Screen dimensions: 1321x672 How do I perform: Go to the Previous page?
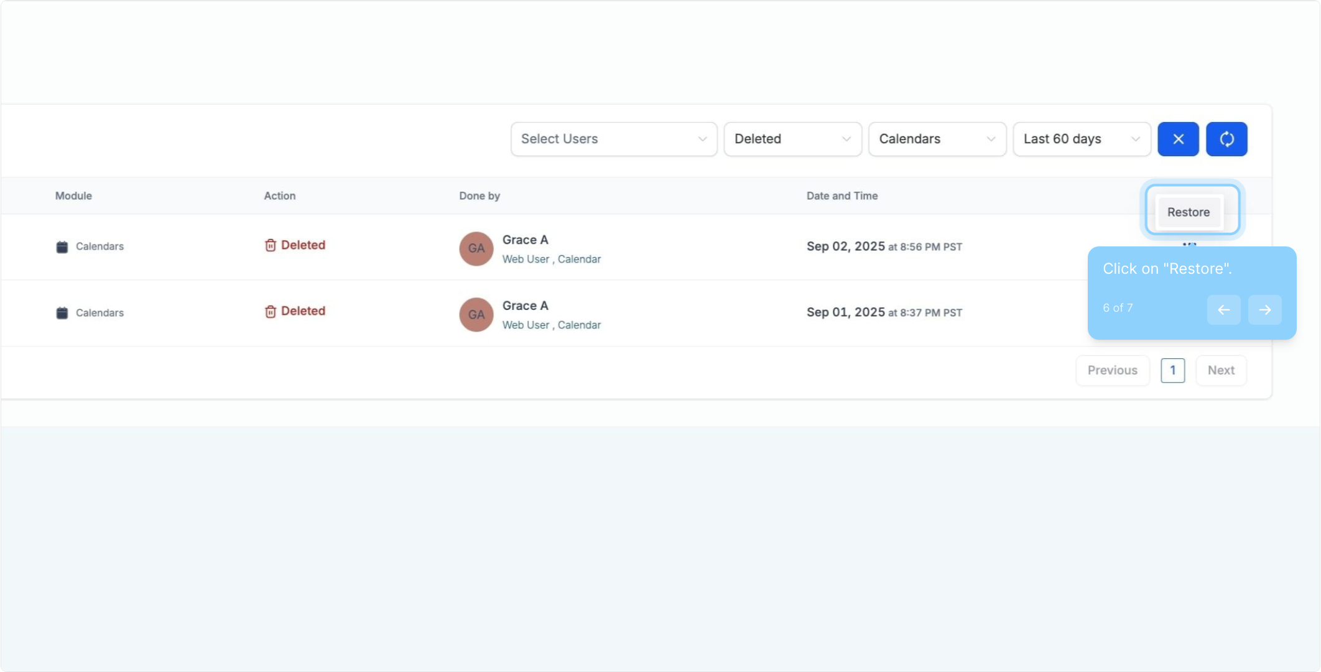(1112, 370)
